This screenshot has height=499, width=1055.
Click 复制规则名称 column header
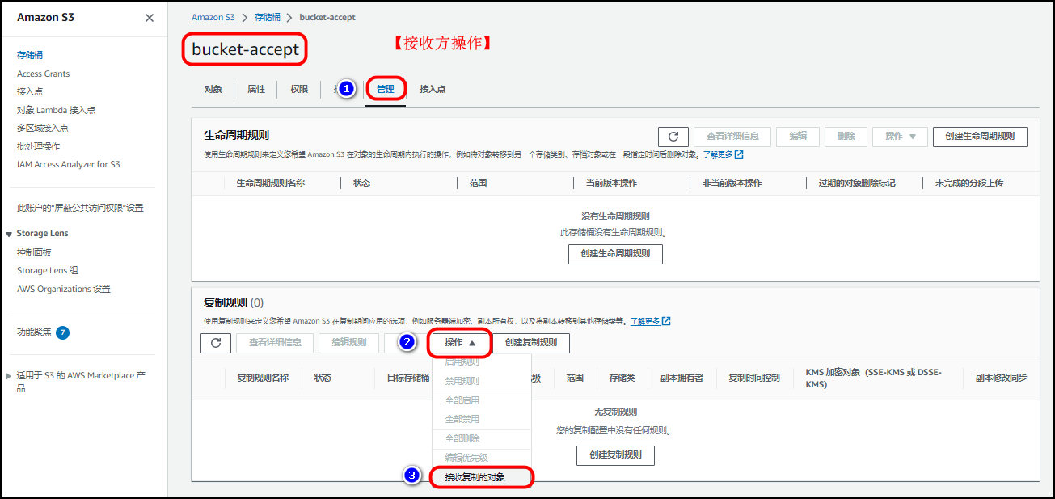(262, 378)
